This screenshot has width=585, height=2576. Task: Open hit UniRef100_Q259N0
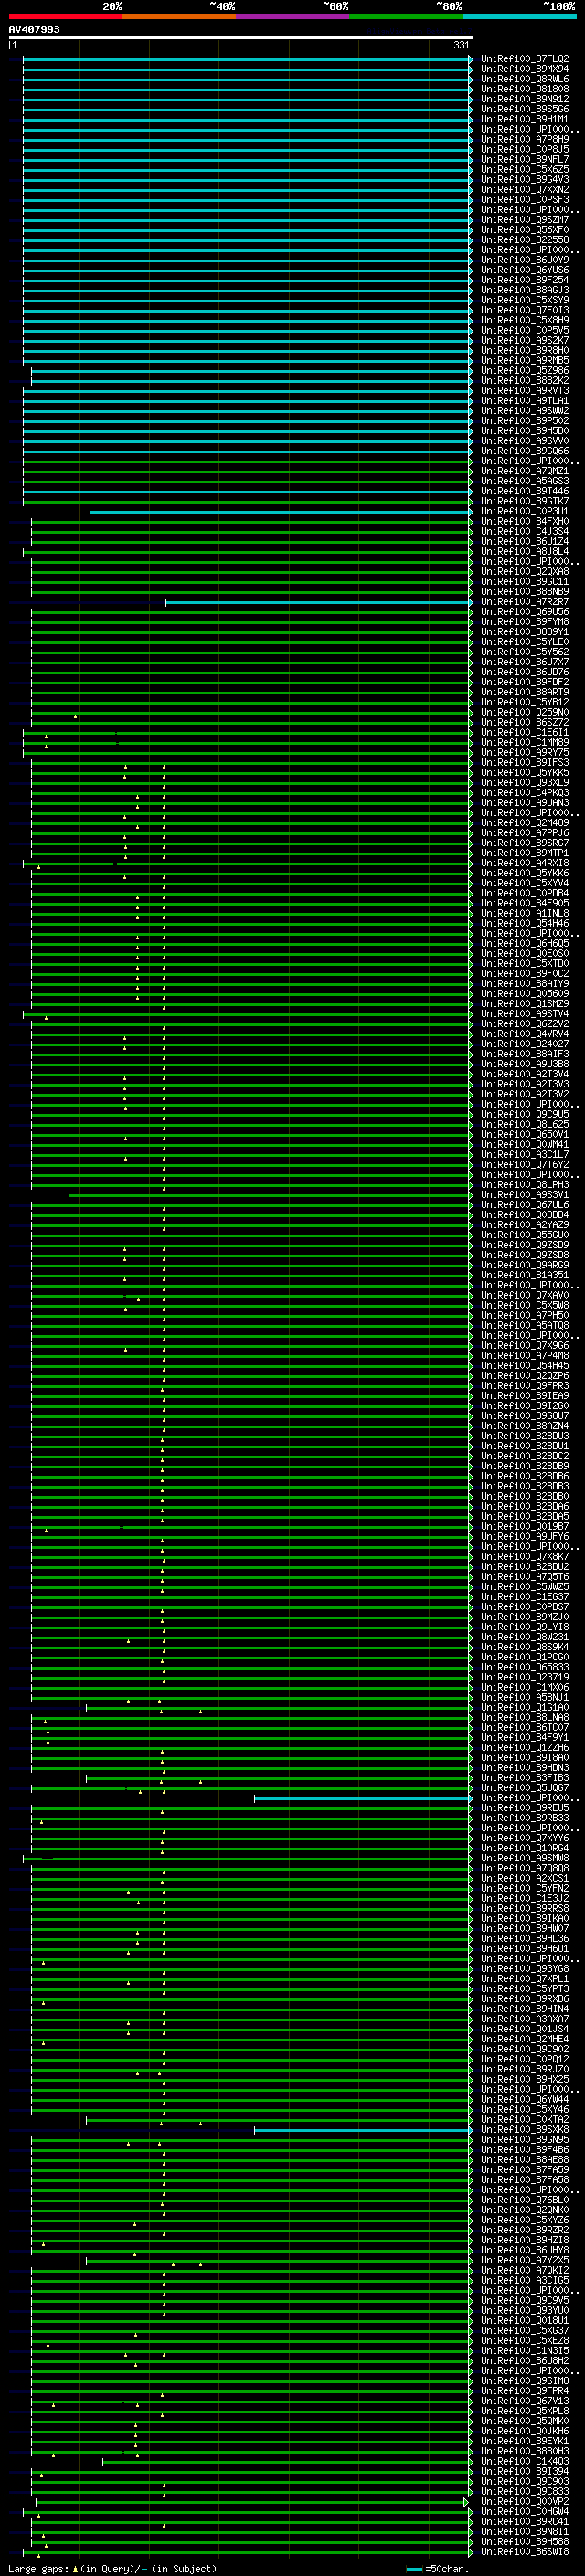[x=525, y=712]
